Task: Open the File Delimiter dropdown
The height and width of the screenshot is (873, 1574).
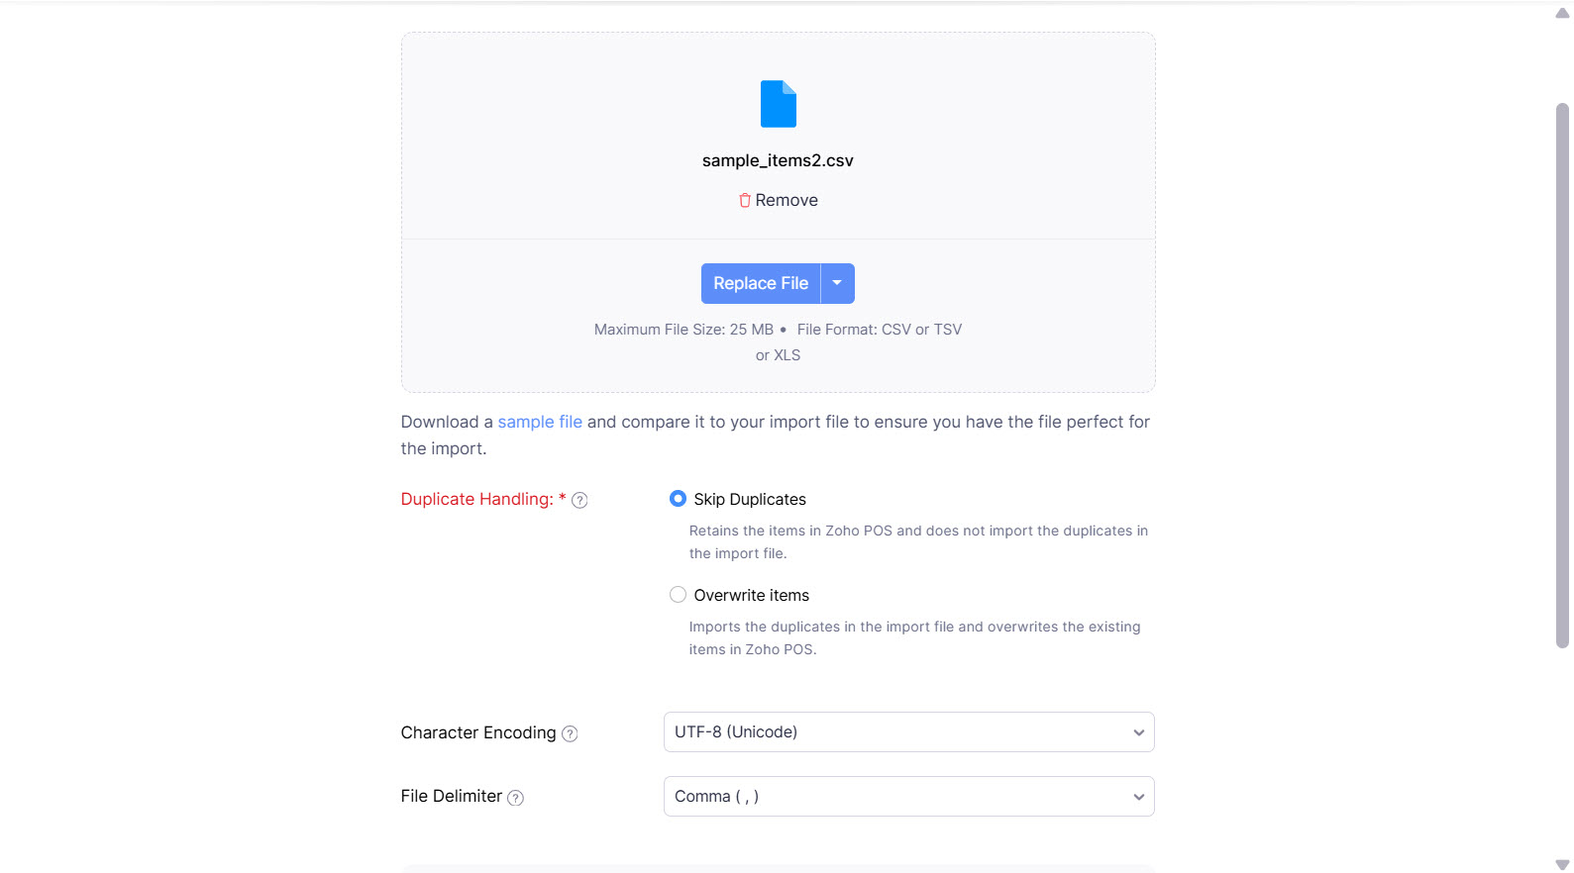Action: click(908, 797)
